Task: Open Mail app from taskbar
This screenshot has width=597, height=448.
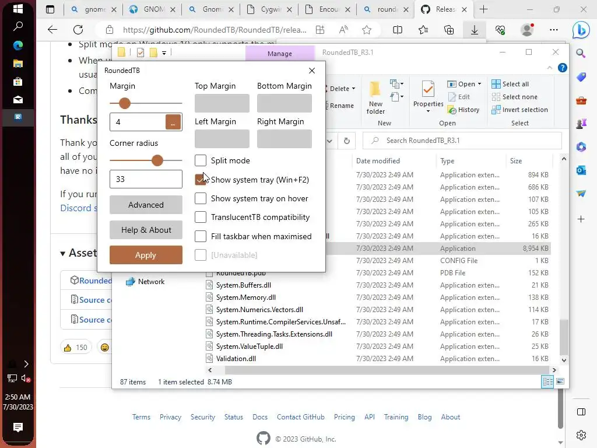Action: [x=18, y=100]
